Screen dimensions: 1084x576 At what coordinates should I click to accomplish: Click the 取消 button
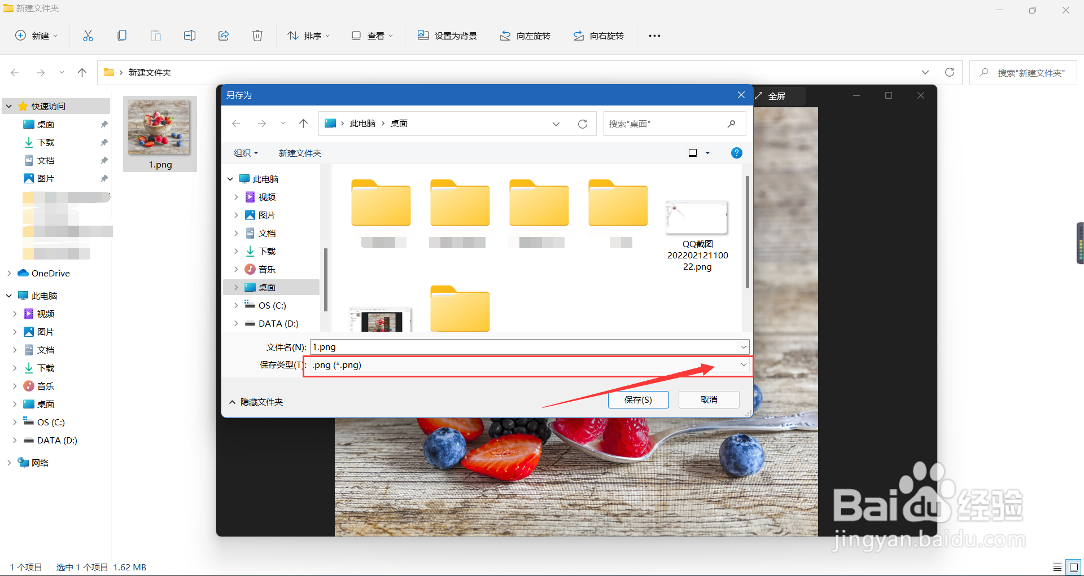709,399
